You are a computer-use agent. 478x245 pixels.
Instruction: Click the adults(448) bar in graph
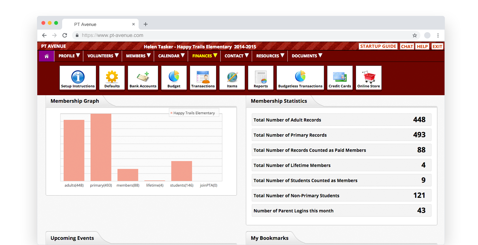coord(74,150)
